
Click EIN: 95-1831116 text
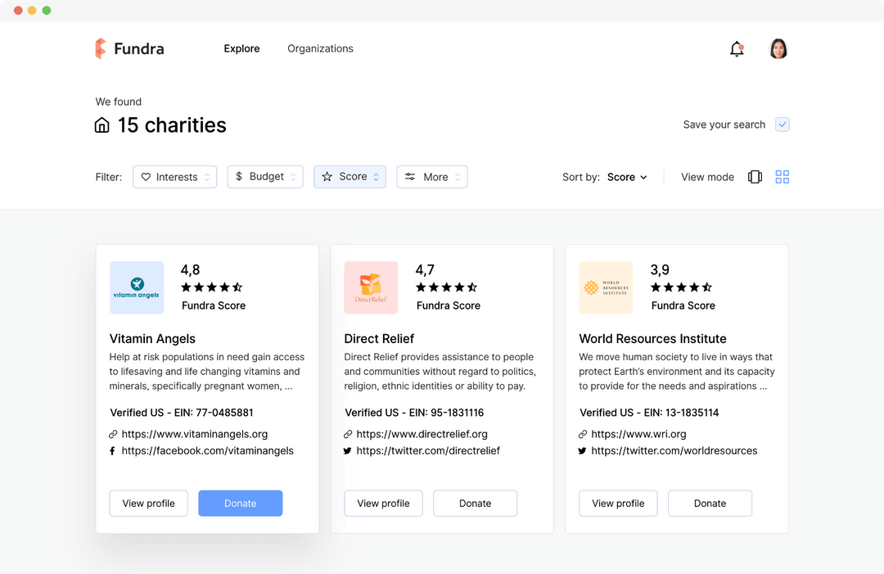coord(447,413)
